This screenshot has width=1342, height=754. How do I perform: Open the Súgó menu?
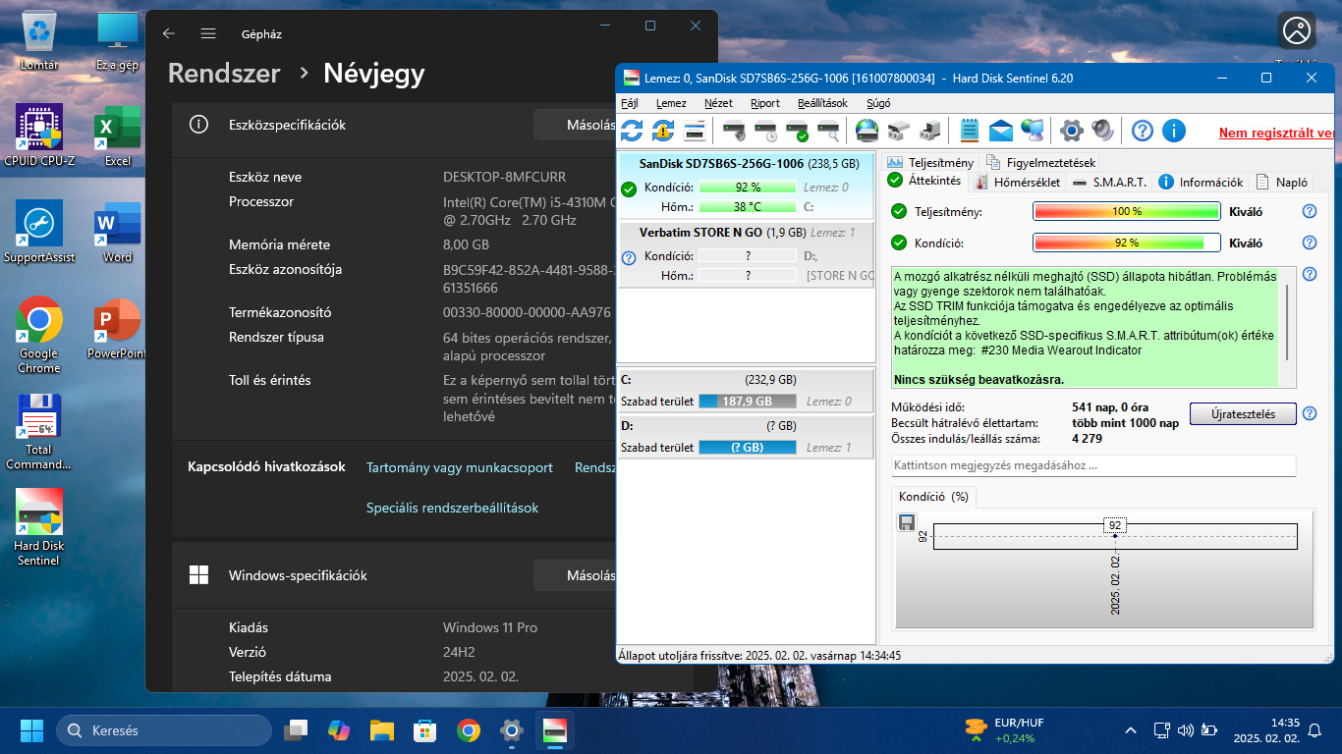point(878,103)
